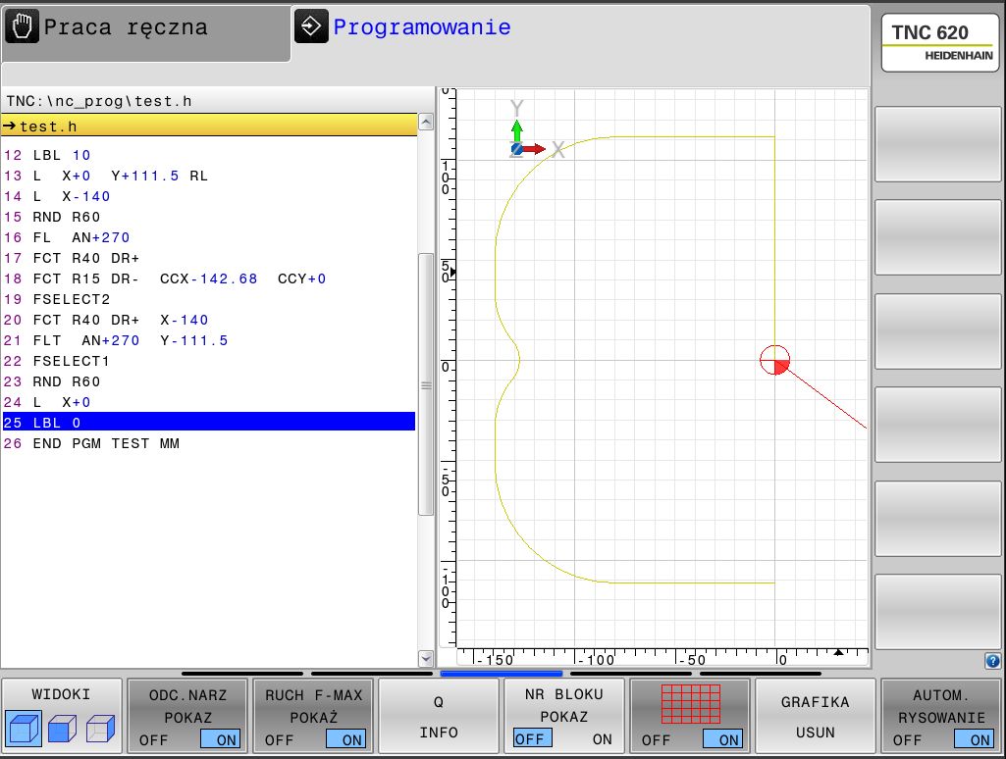Click the vertical ruler position marker triangle

pyautogui.click(x=453, y=273)
